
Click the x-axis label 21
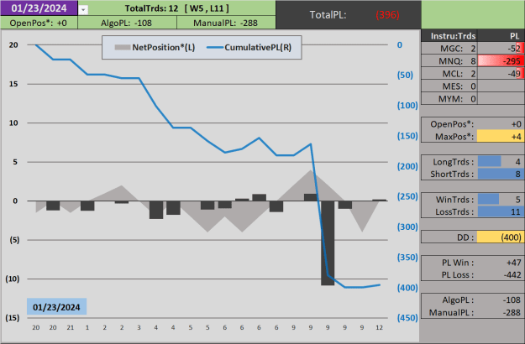click(x=70, y=328)
